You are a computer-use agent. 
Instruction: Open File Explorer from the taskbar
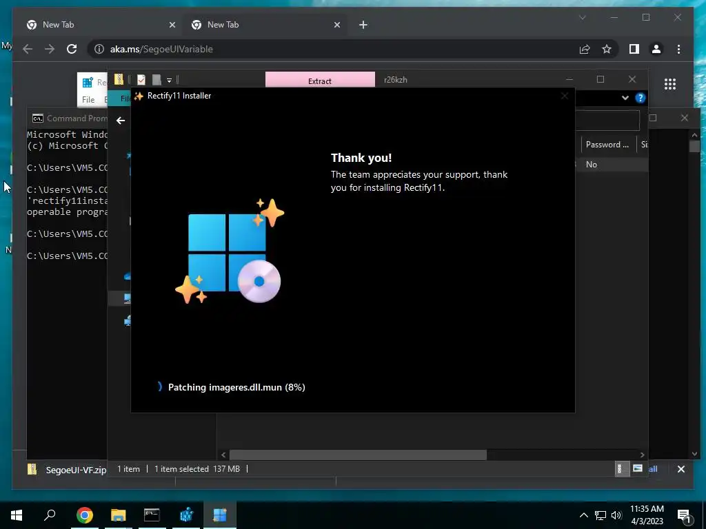coord(118,515)
